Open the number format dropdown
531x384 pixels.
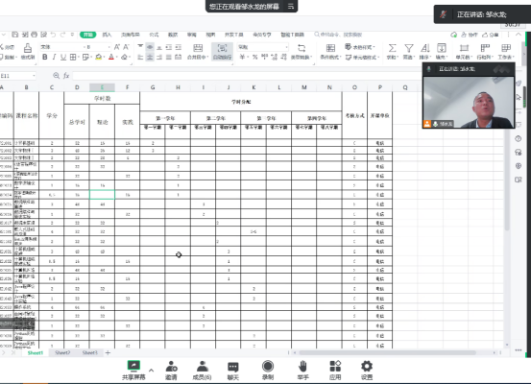[x=286, y=47]
